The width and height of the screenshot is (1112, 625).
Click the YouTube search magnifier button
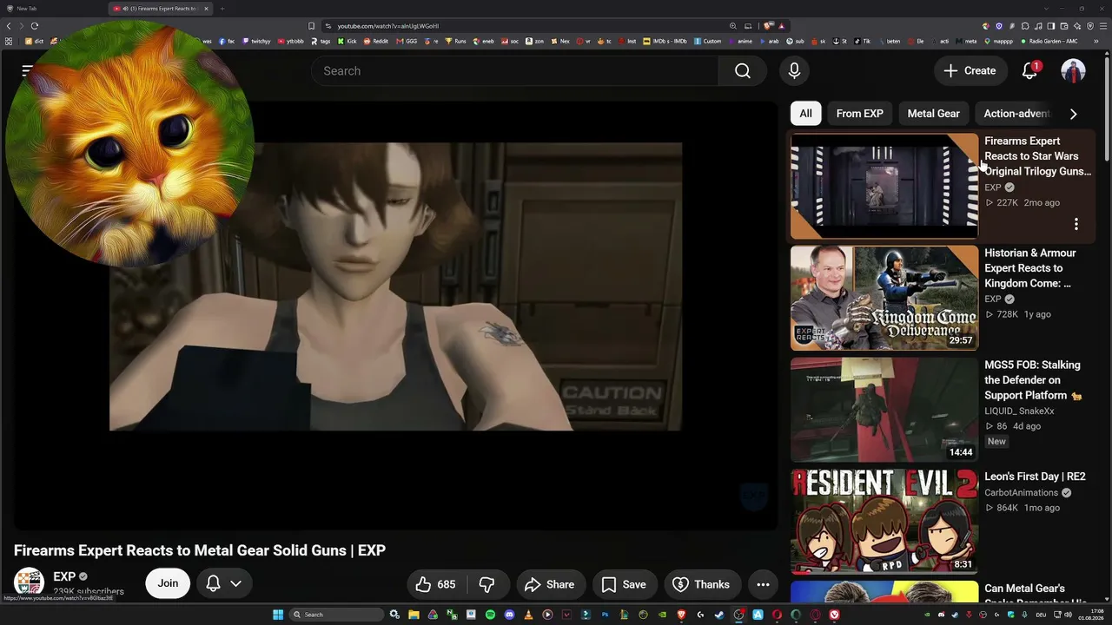click(x=743, y=71)
